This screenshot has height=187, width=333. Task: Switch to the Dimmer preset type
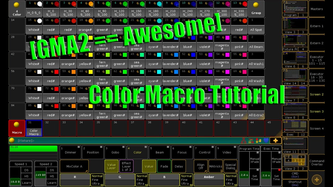pyautogui.click(x=71, y=152)
